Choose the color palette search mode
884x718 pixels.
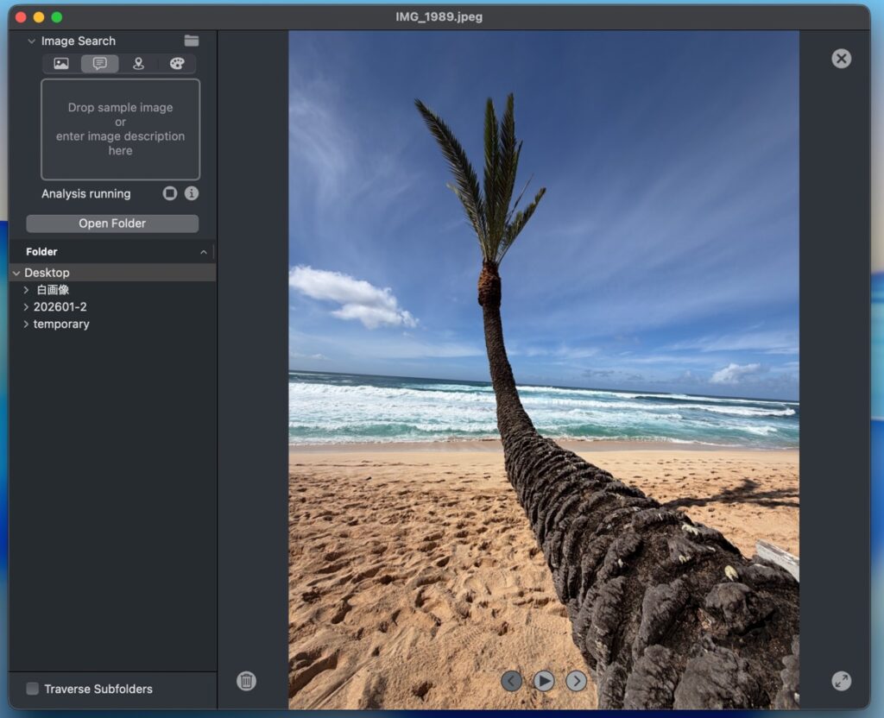pos(177,64)
